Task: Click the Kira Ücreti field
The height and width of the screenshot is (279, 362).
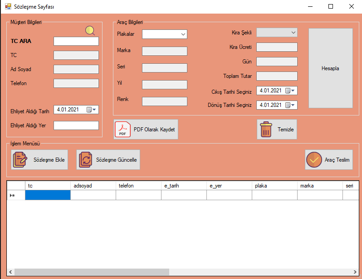Action: pos(277,47)
